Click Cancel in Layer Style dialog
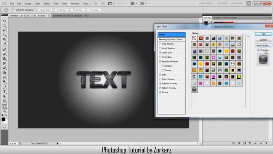This screenshot has width=273, height=154. pos(263,40)
